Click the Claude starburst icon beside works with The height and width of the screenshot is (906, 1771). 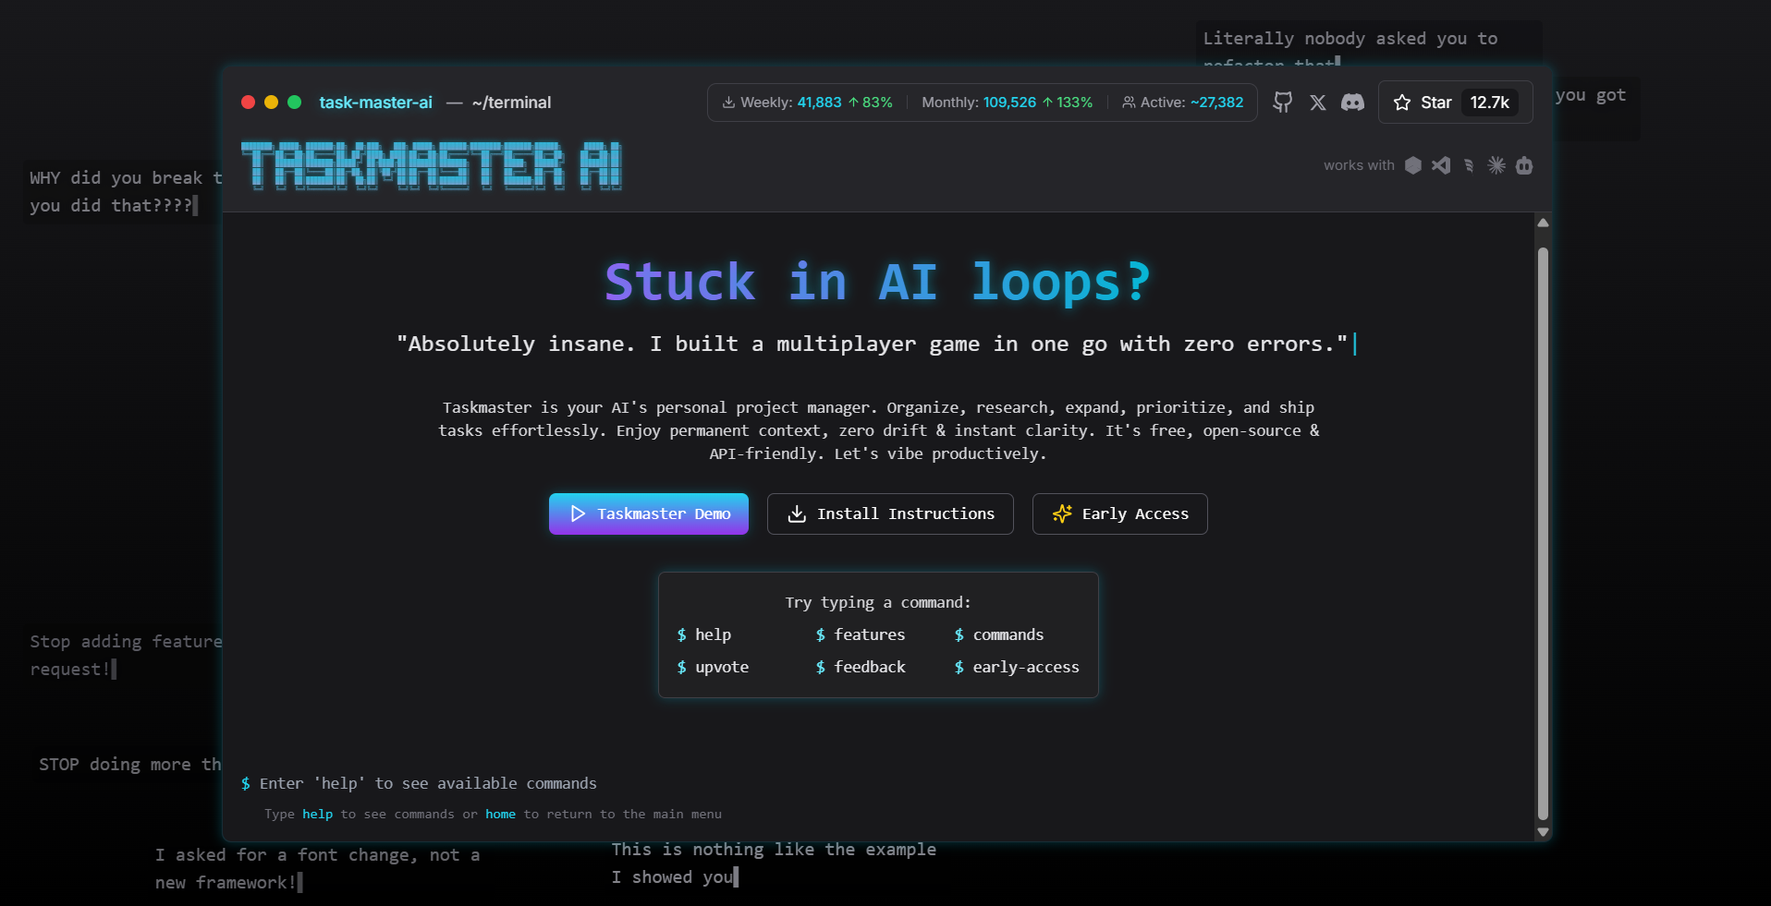pyautogui.click(x=1496, y=165)
